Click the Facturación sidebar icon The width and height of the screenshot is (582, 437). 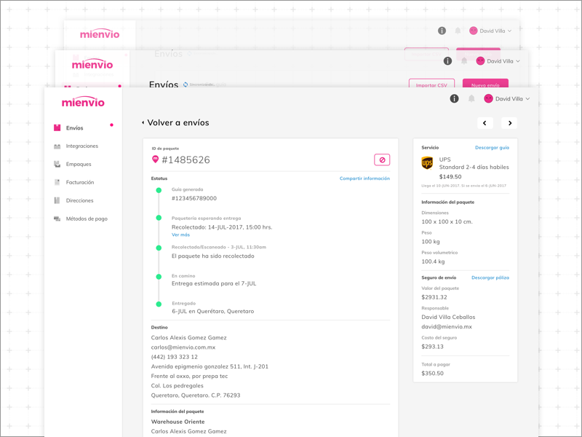57,182
